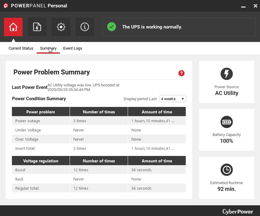Open the Information icon
260x216 pixels.
tap(85, 27)
